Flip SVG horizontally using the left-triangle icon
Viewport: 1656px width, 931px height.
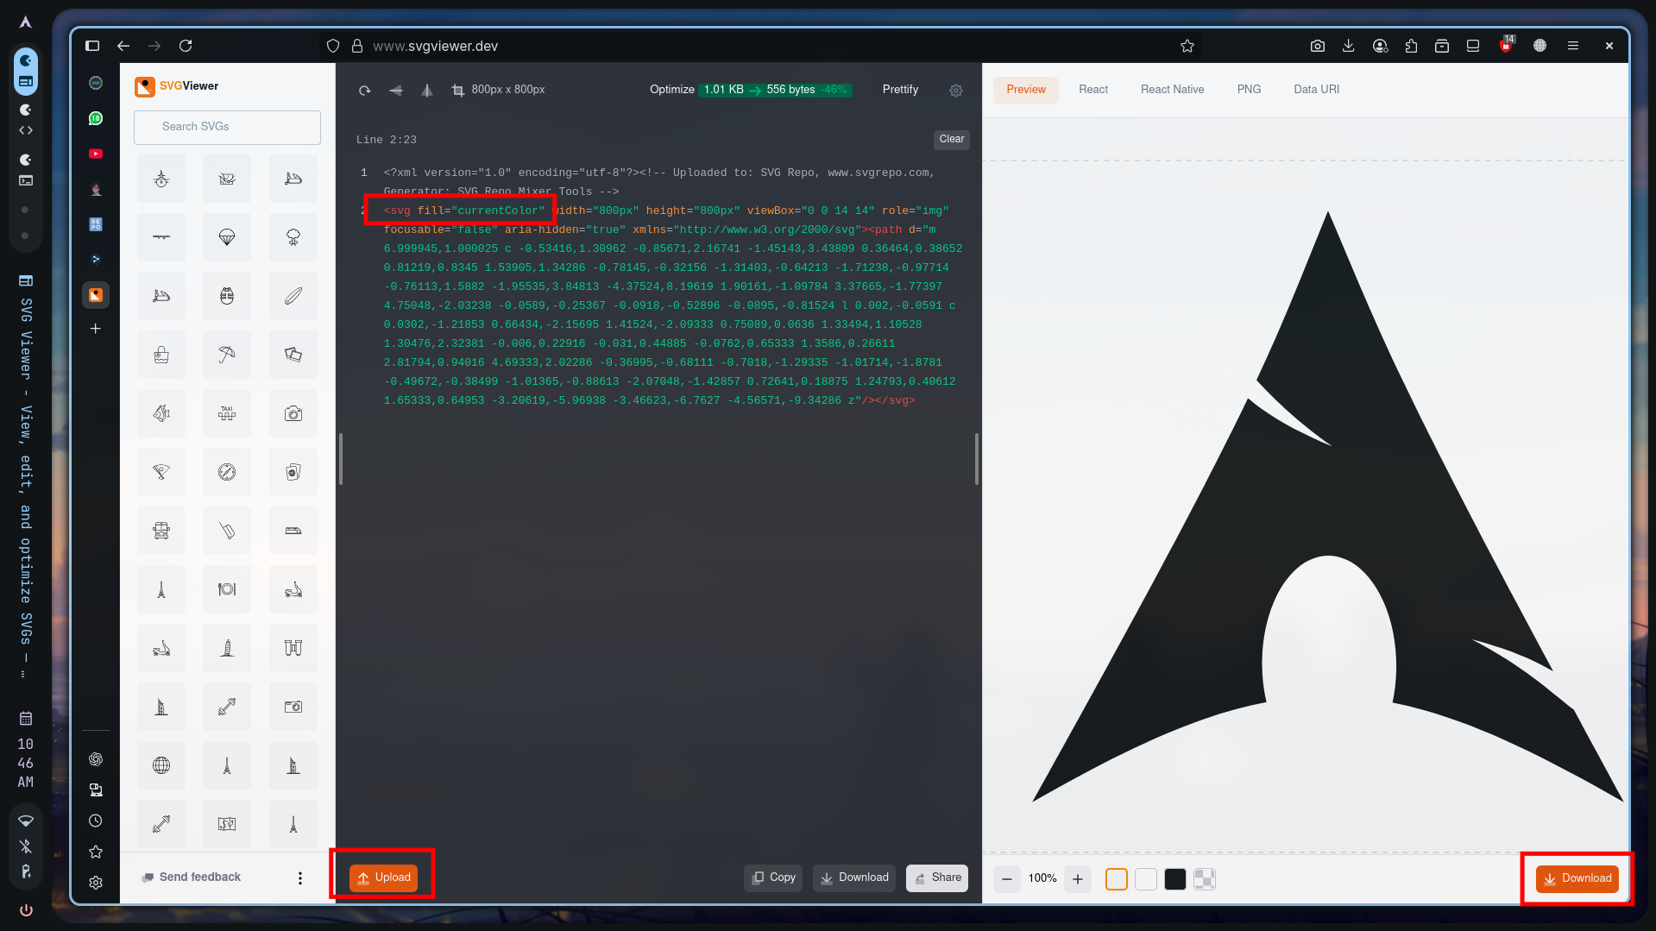click(396, 90)
